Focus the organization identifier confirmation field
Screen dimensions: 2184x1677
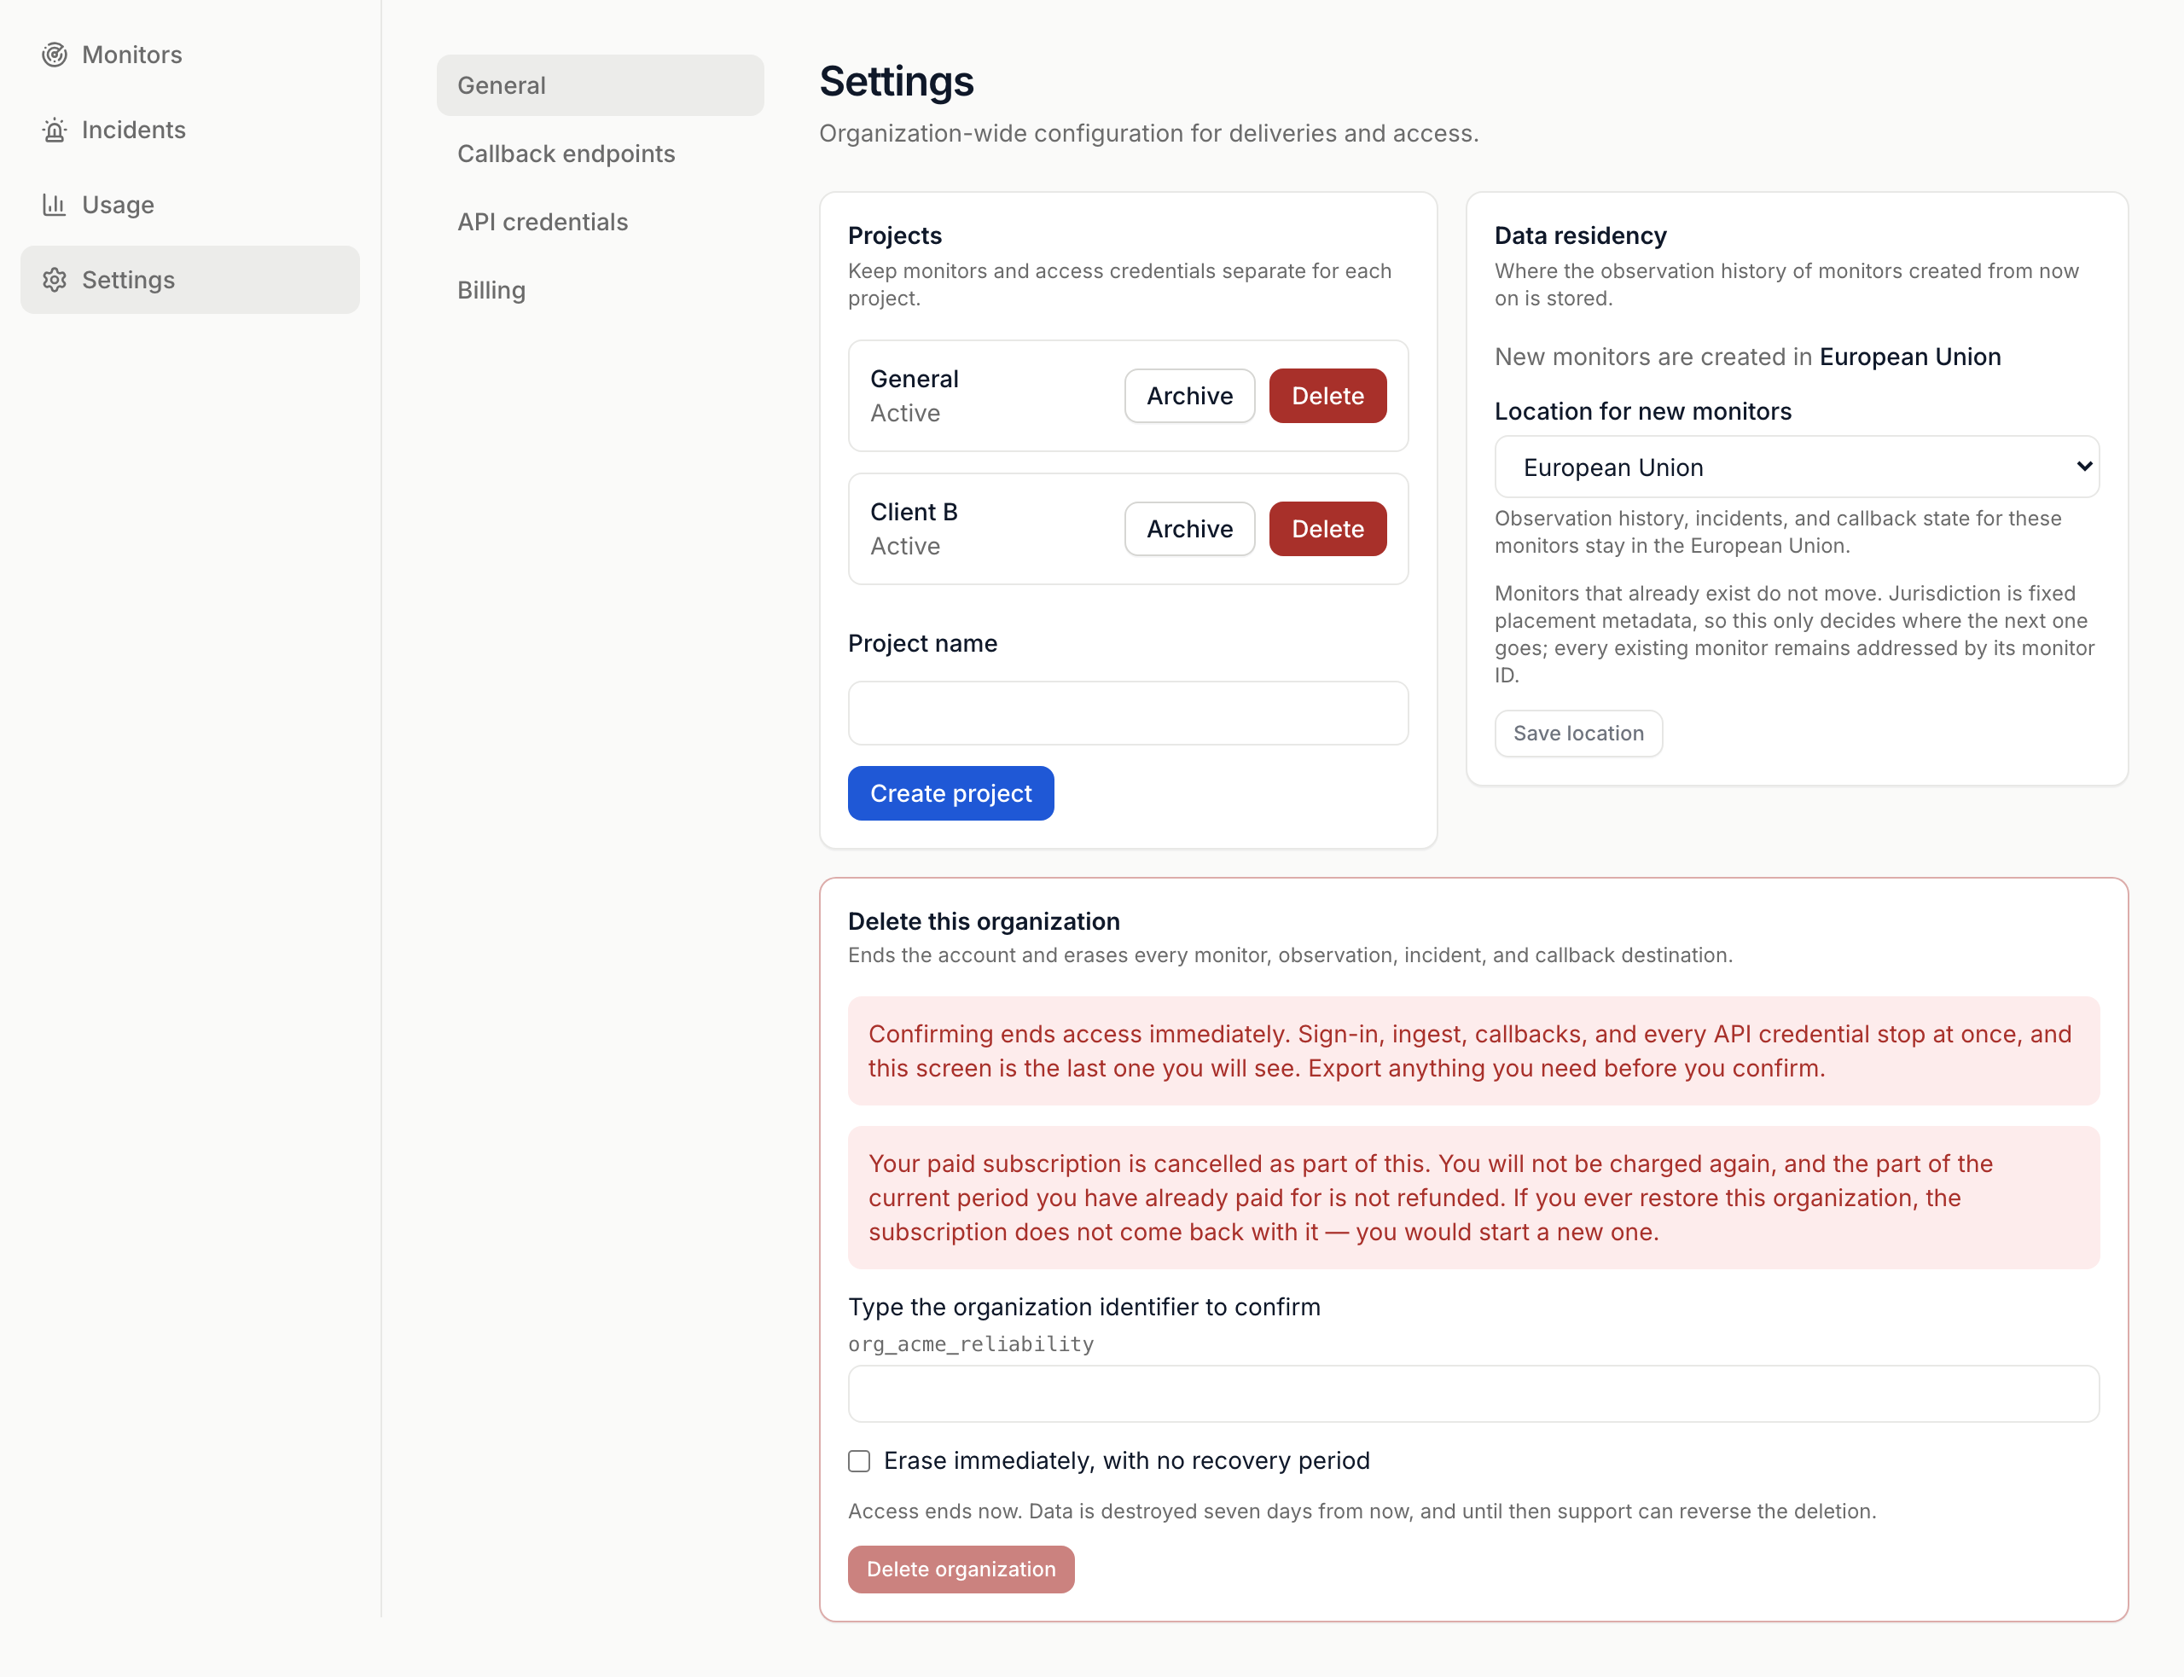click(x=1473, y=1394)
